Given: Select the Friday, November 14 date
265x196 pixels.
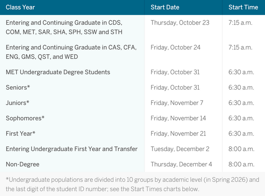Looking at the screenshot, I should [x=178, y=118].
